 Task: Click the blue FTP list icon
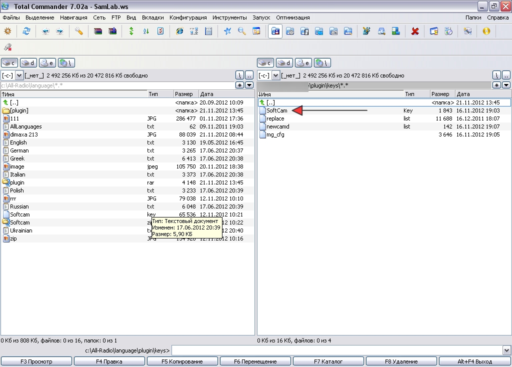(208, 31)
